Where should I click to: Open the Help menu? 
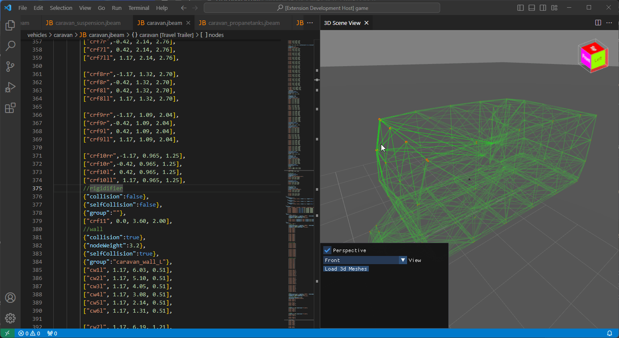click(x=162, y=8)
